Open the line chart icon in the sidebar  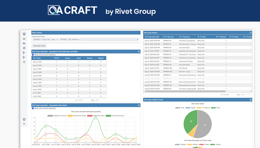(x=24, y=39)
